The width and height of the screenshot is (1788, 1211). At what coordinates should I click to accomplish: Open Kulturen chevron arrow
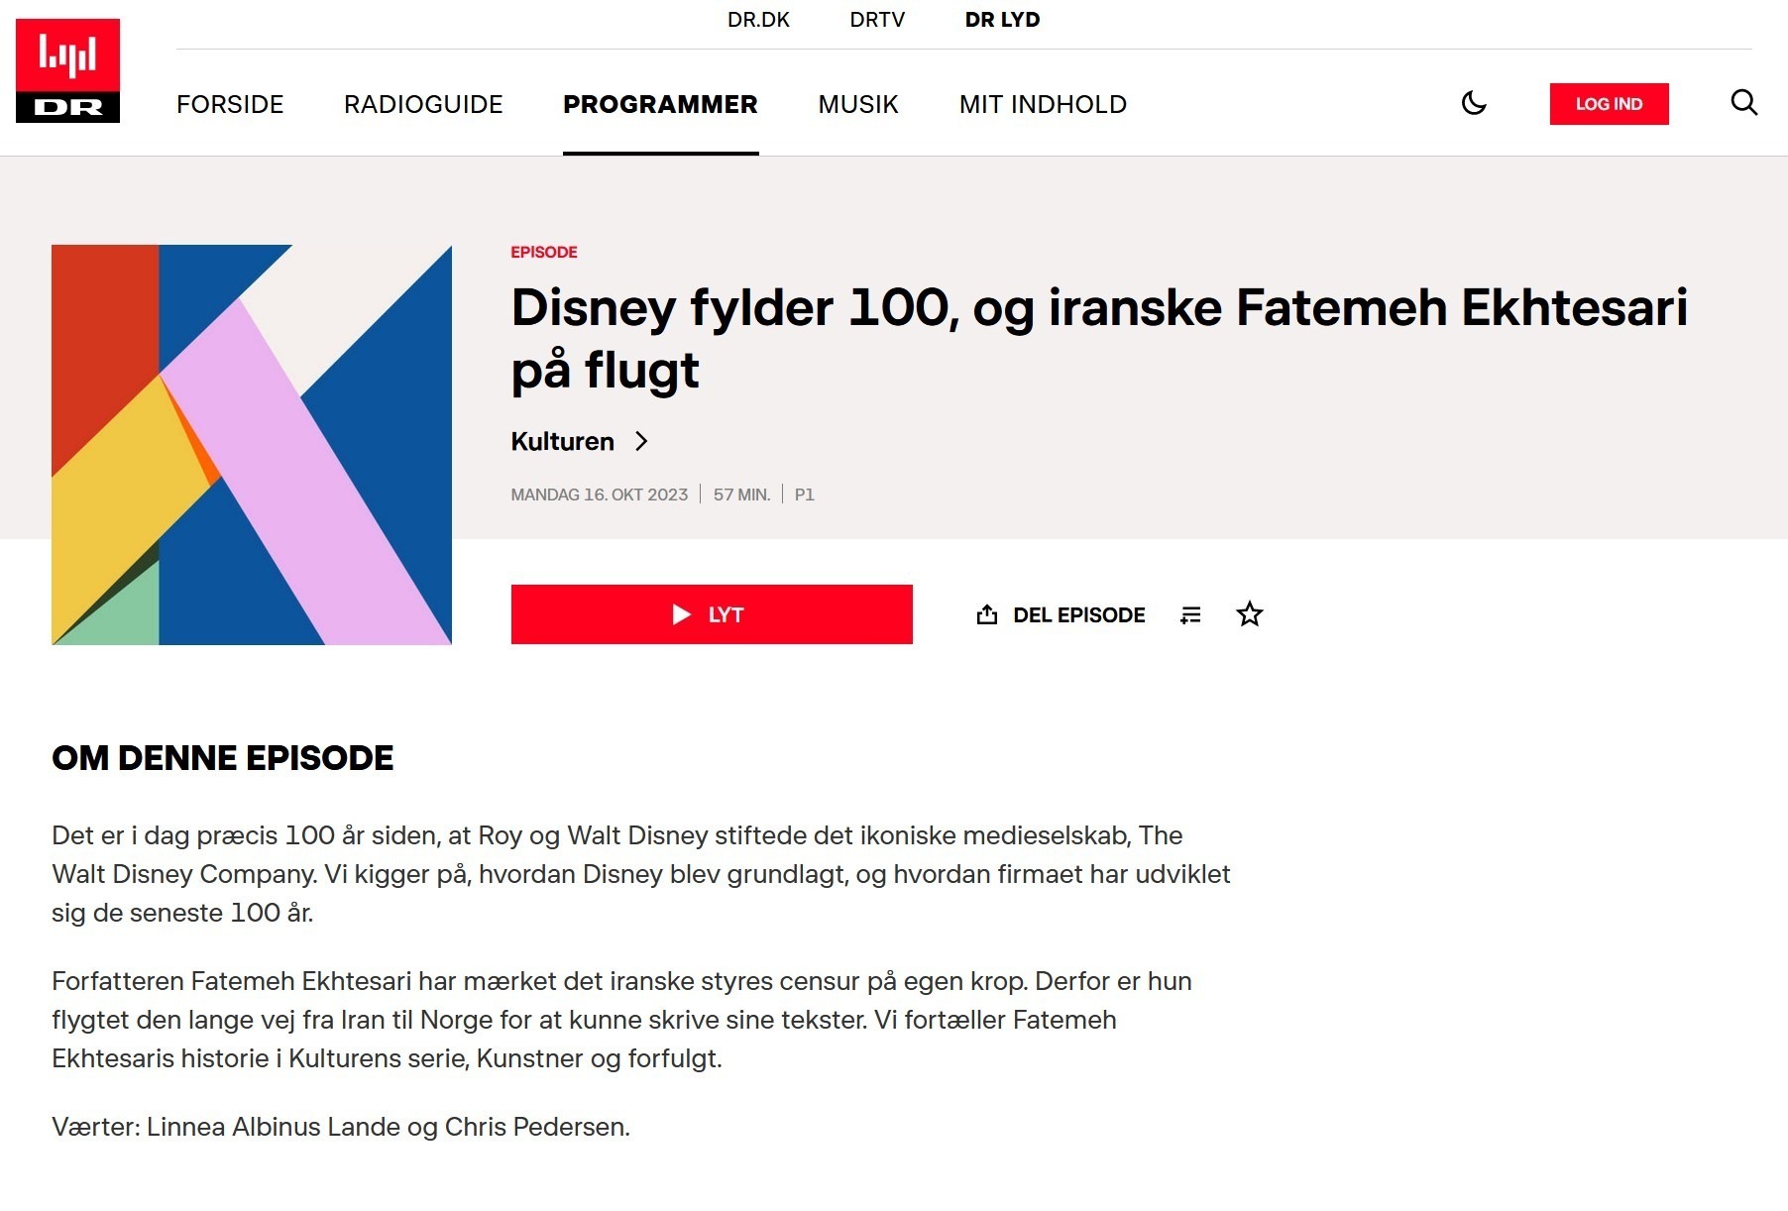[x=641, y=441]
